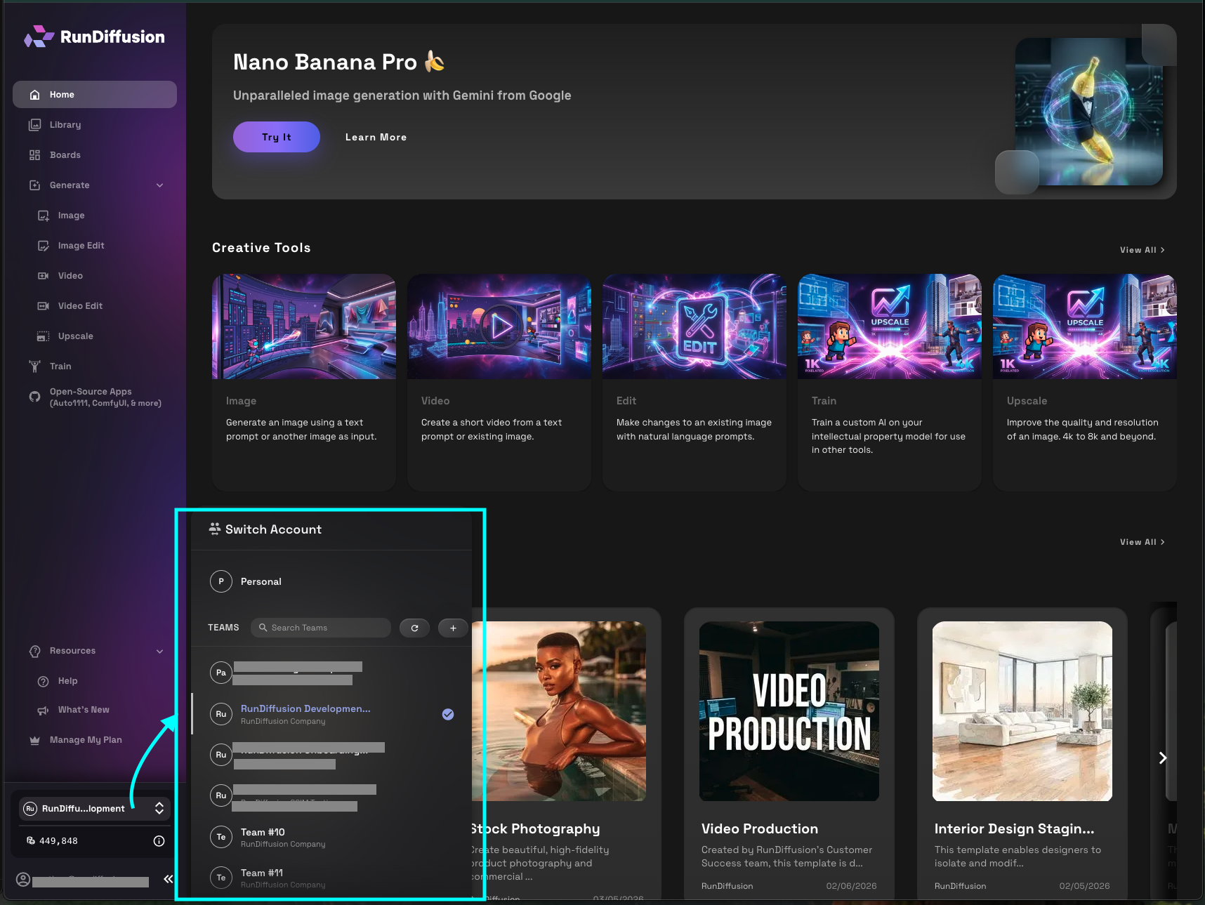1205x905 pixels.
Task: Click the Interior Design Stagin... title
Action: tap(1014, 829)
